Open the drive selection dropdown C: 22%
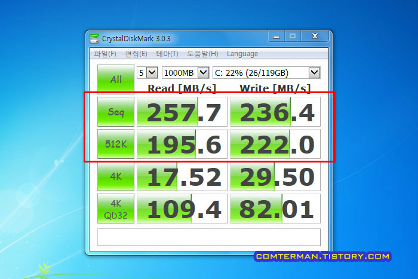Viewport: 418px width, 279px height. point(266,72)
